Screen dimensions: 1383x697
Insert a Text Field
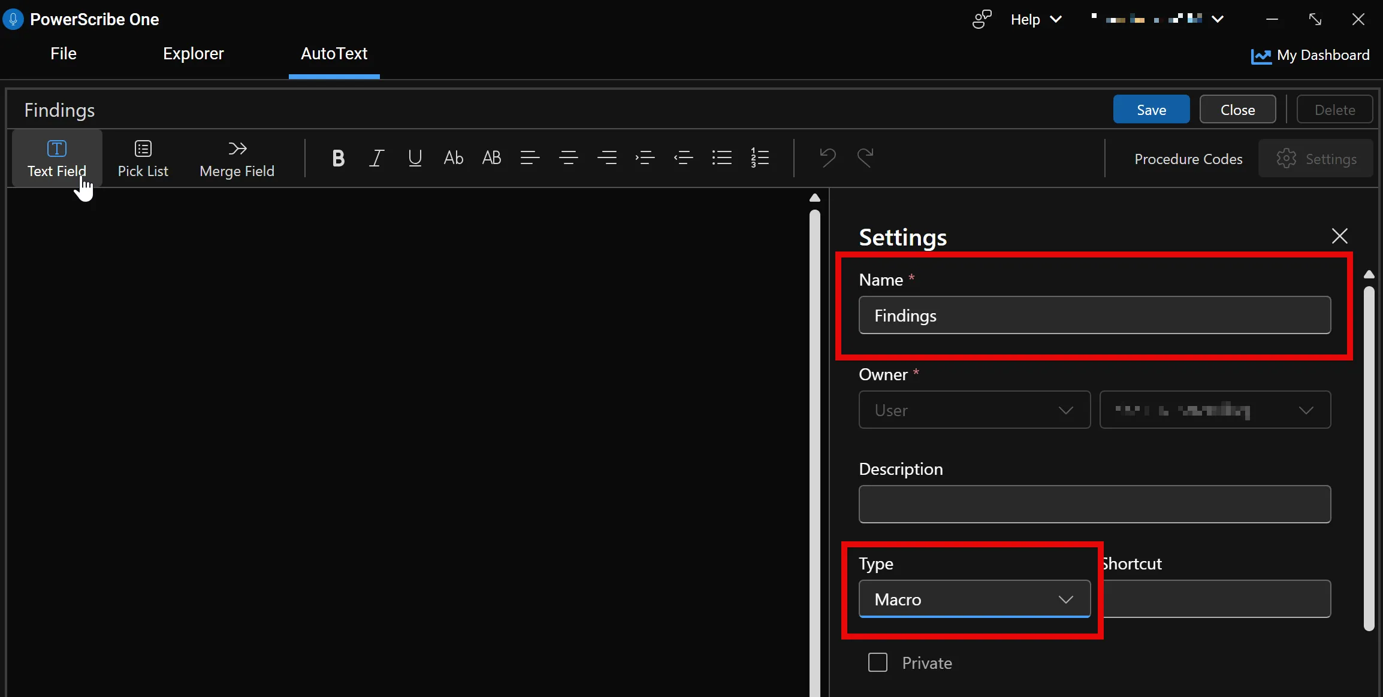pyautogui.click(x=57, y=159)
